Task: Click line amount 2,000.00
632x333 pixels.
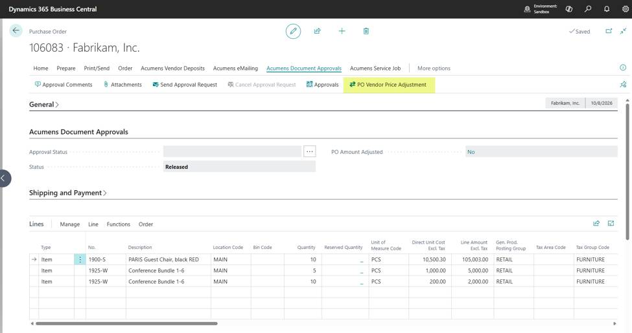Action: (473, 281)
